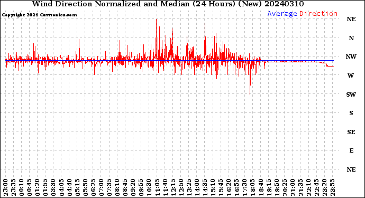
Task: Click the 06:25 time axis label
Action: (93, 188)
